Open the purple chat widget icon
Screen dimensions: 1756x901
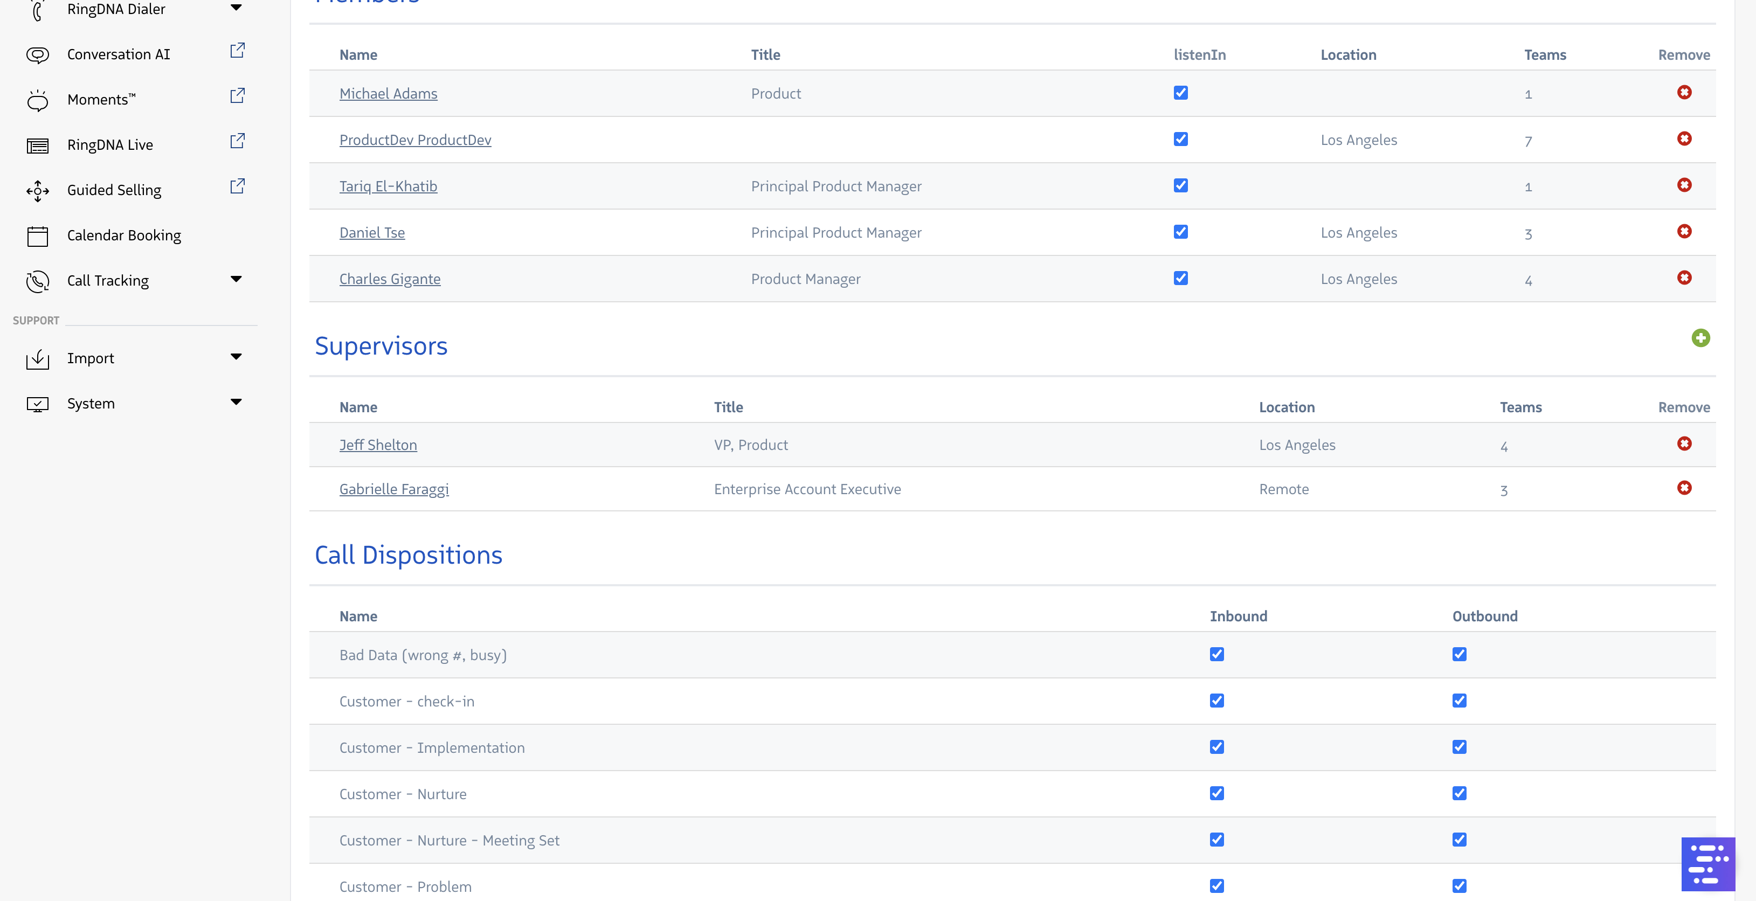(1707, 863)
